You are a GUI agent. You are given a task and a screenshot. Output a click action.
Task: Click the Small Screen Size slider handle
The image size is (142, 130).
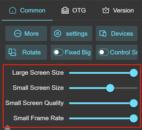pyautogui.click(x=110, y=88)
